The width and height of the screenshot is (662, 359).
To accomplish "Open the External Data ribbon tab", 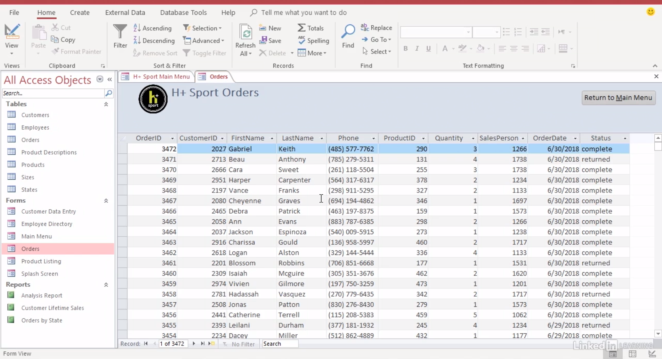I will [125, 12].
